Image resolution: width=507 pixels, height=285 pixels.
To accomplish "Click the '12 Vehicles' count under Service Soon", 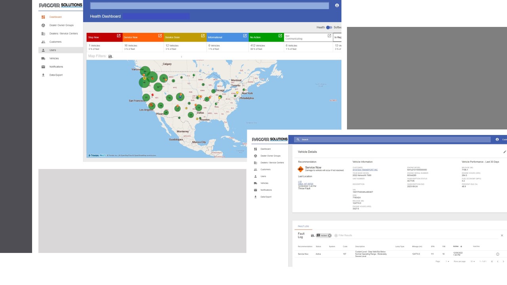I will coord(172,46).
